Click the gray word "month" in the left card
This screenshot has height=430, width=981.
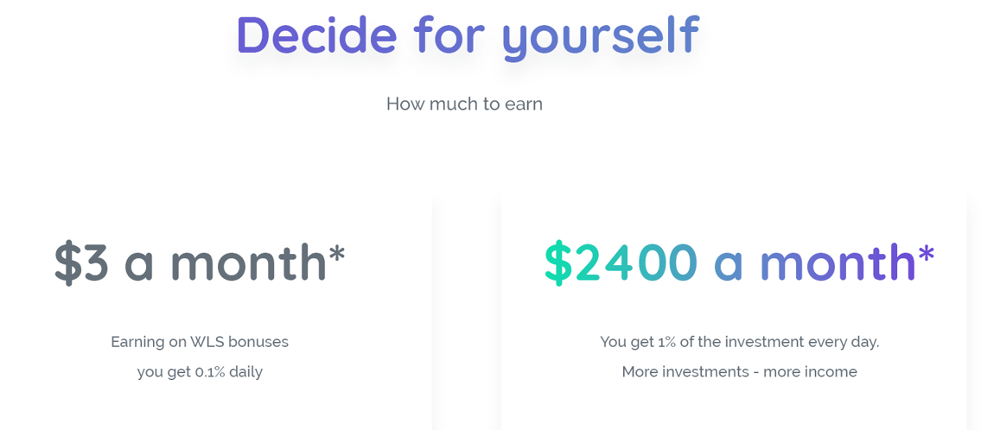tap(248, 262)
